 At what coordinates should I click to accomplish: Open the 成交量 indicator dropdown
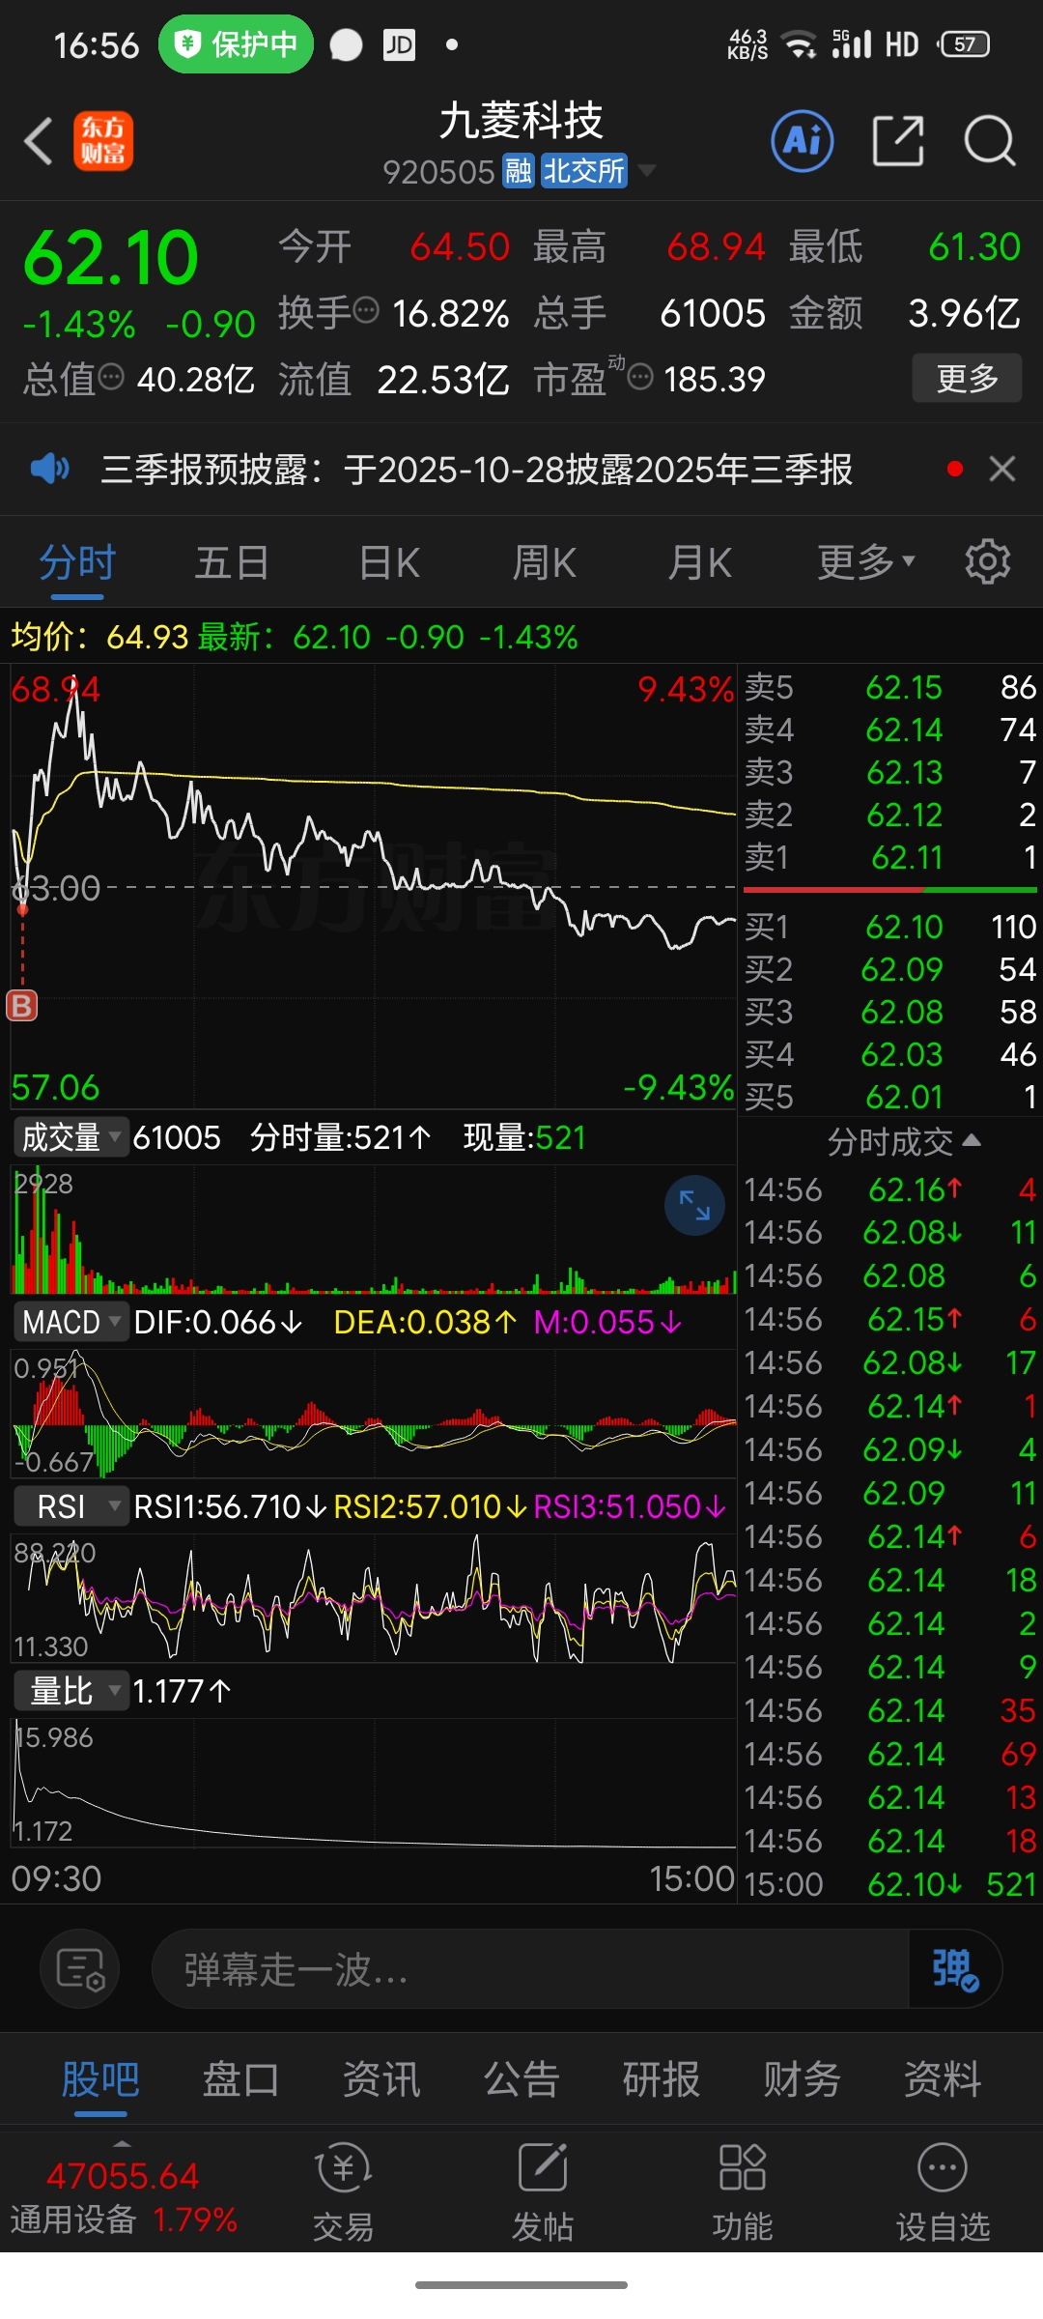pos(70,1137)
